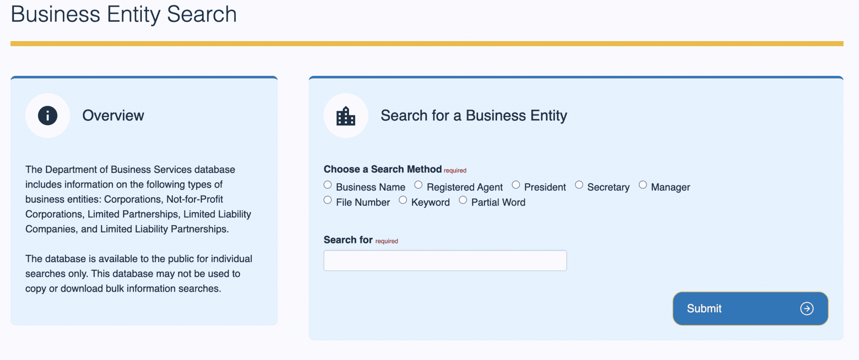The image size is (859, 360).
Task: Click the Business Name label text
Action: coord(371,187)
